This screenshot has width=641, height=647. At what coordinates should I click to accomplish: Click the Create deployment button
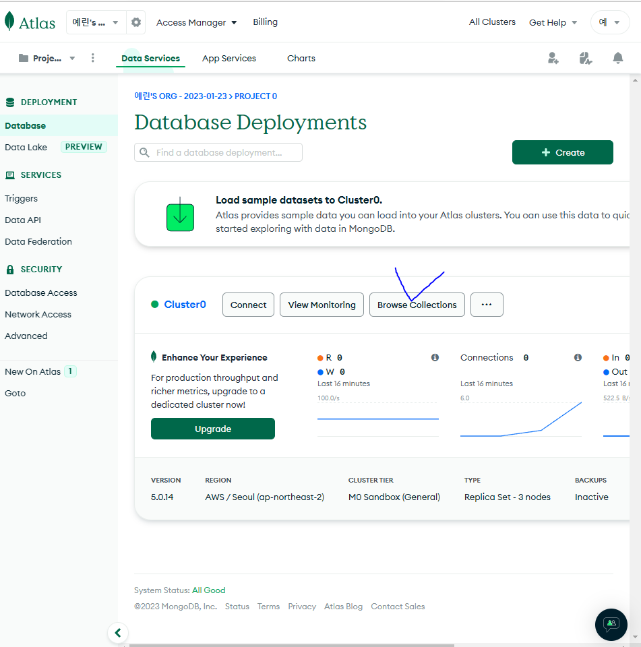coord(563,152)
